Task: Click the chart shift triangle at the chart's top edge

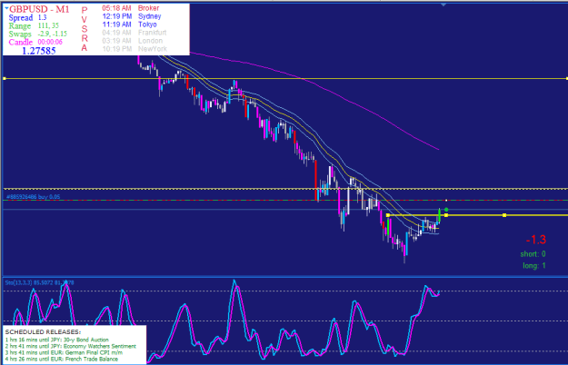Action: [x=443, y=5]
